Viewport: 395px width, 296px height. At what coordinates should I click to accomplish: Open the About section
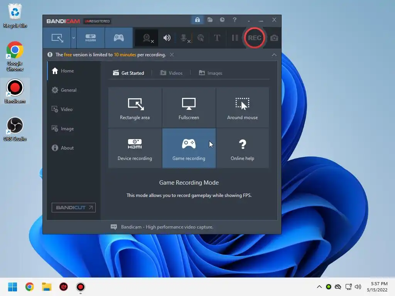pos(74,148)
